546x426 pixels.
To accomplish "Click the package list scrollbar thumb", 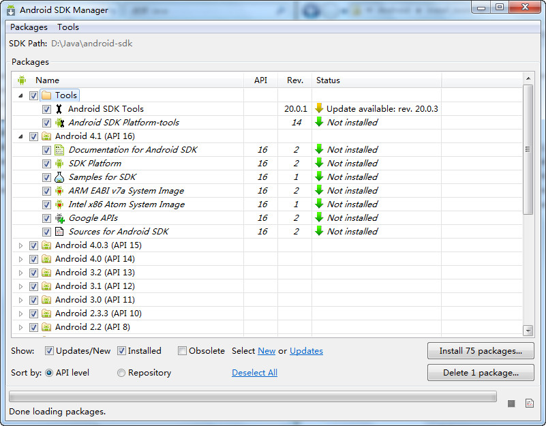I will (528, 149).
